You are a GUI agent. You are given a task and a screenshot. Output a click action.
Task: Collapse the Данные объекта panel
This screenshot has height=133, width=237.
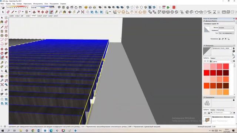point(204,21)
